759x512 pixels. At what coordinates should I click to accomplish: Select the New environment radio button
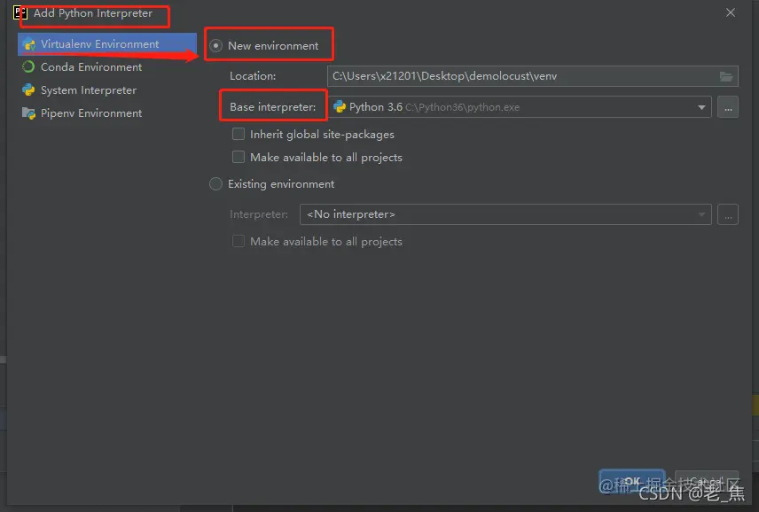tap(215, 46)
